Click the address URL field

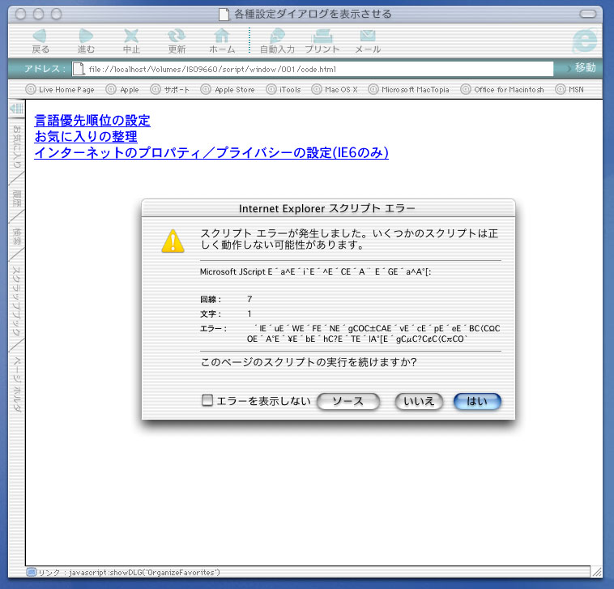pyautogui.click(x=313, y=69)
